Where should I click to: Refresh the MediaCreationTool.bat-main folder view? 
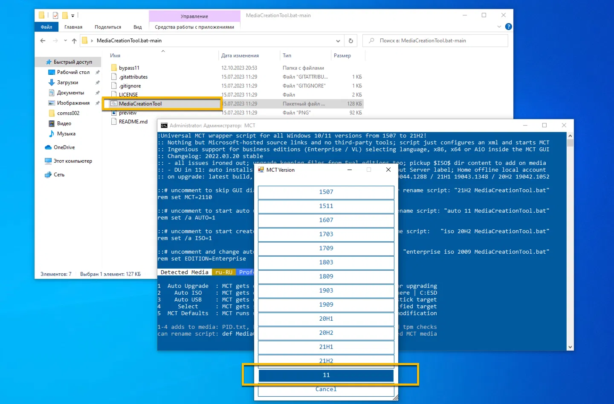(x=351, y=41)
